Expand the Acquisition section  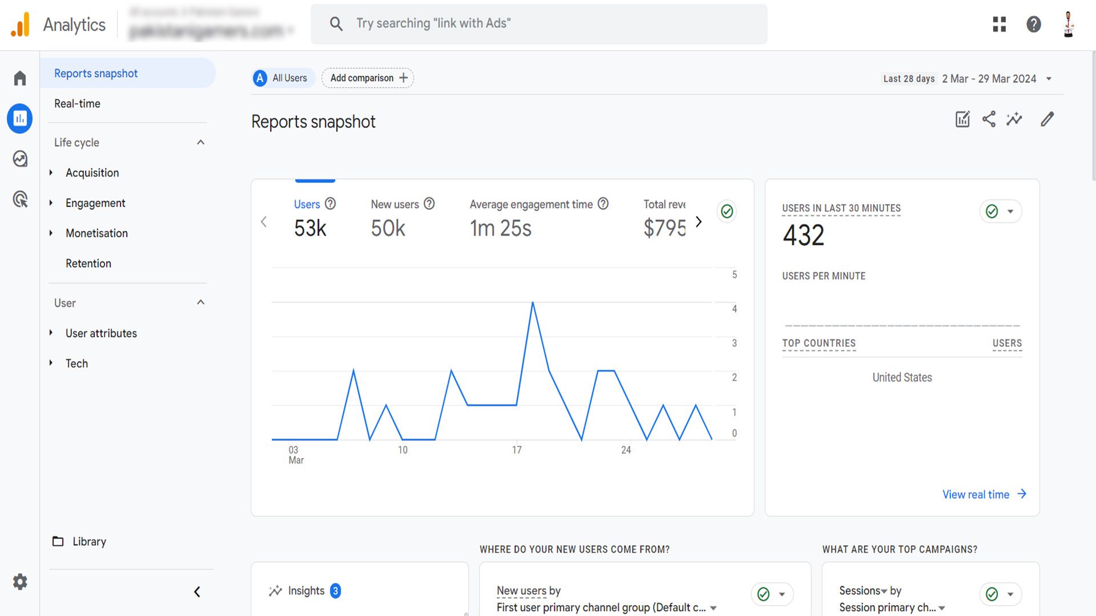pyautogui.click(x=92, y=173)
